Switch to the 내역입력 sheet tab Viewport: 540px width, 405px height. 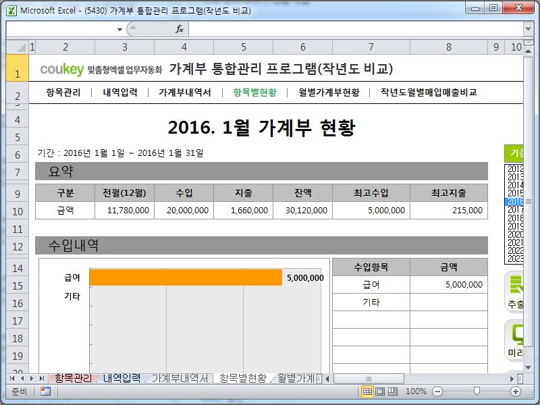(x=122, y=379)
